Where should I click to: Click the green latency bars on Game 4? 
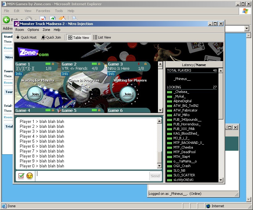[48, 110]
